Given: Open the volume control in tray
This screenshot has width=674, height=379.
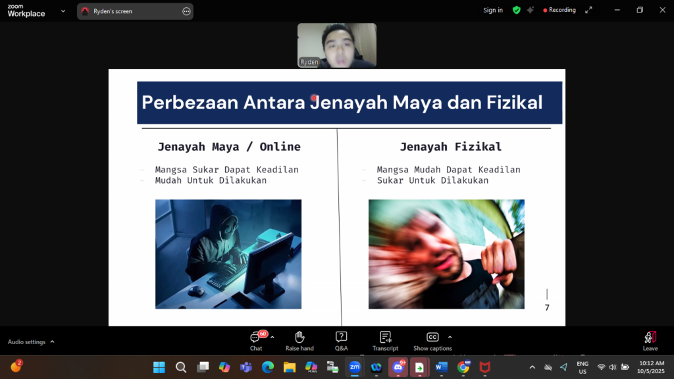Looking at the screenshot, I should 613,367.
